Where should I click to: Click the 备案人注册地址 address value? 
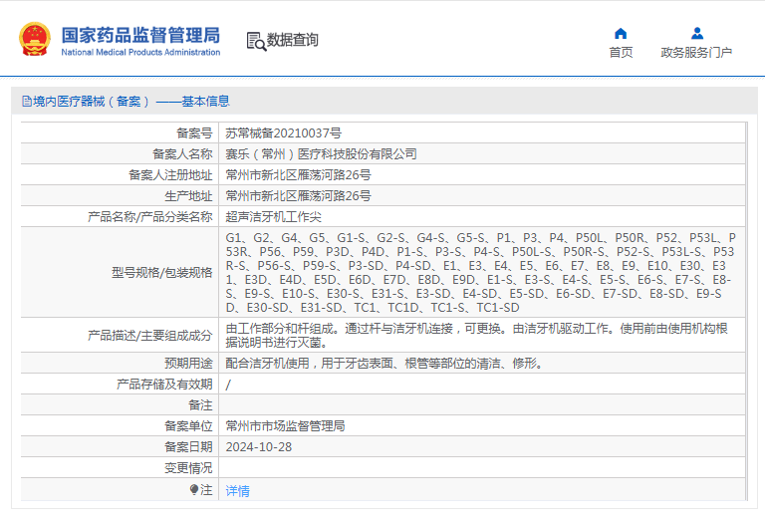tap(298, 175)
